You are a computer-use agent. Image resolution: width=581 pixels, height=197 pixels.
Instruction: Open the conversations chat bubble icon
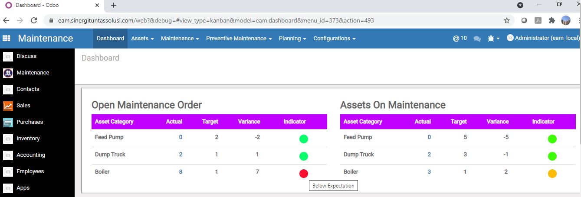click(x=477, y=39)
